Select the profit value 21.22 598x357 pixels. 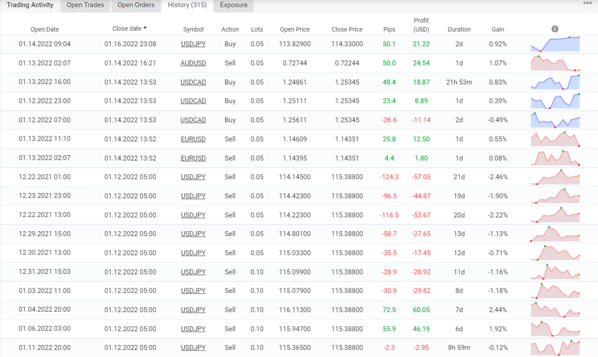421,44
